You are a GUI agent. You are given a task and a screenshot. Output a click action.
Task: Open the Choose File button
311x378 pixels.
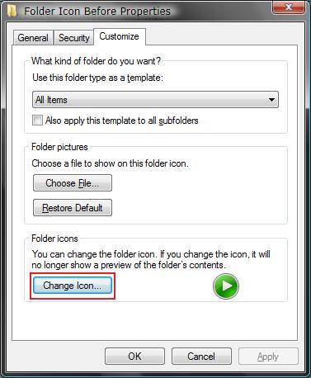(x=73, y=183)
